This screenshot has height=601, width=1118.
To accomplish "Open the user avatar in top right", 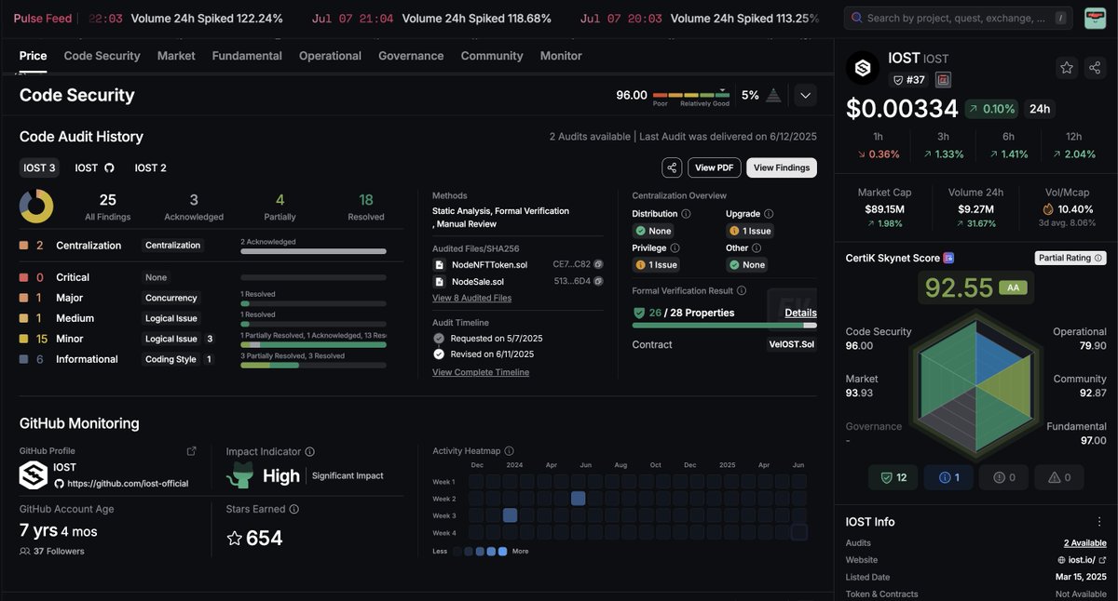I will point(1095,18).
